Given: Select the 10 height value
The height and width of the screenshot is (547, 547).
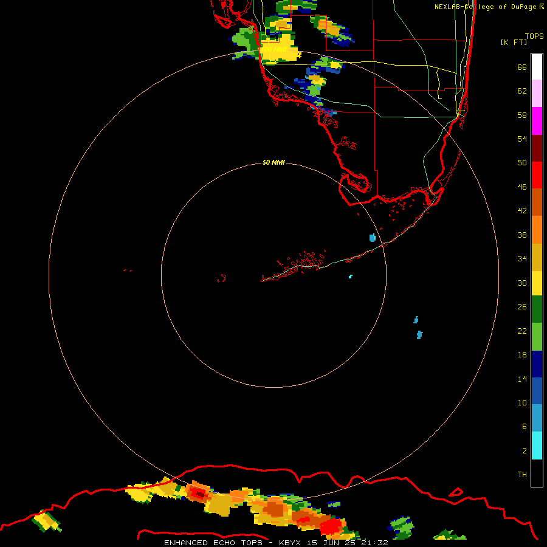Looking at the screenshot, I should [522, 402].
